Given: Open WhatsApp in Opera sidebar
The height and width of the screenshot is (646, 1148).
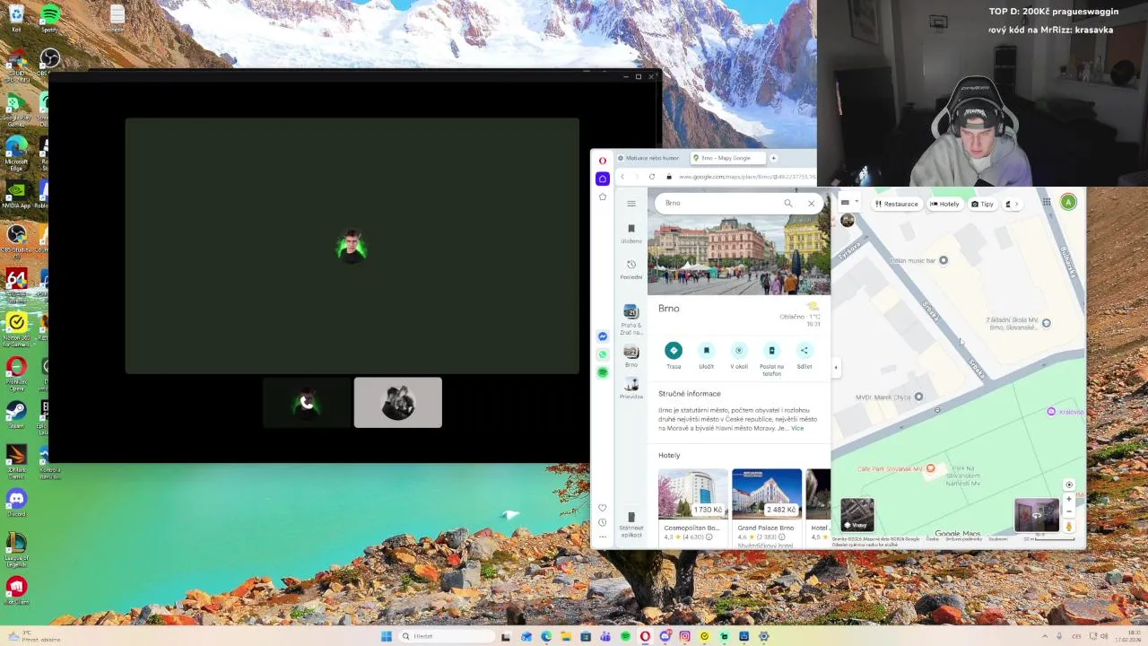Looking at the screenshot, I should pos(603,354).
